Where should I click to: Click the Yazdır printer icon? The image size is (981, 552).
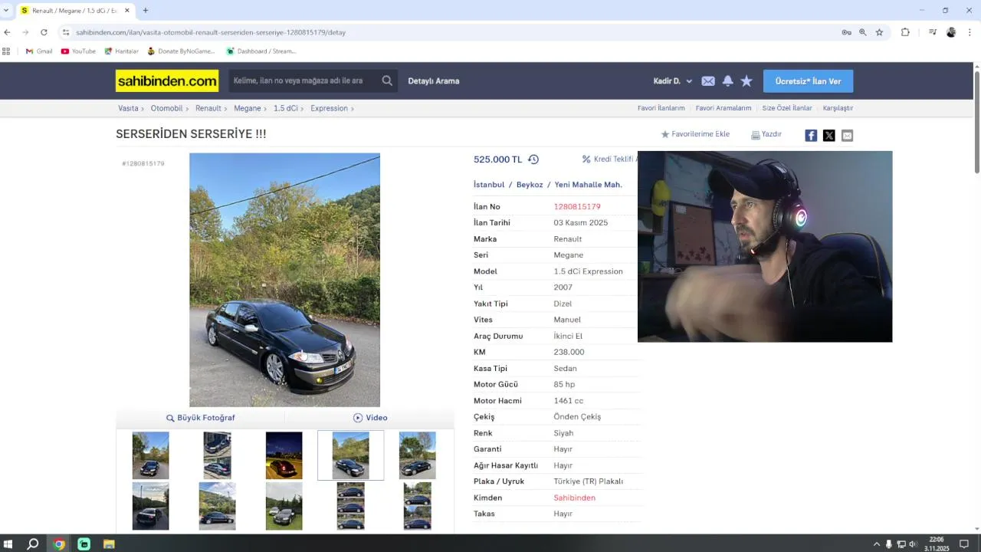(x=755, y=135)
